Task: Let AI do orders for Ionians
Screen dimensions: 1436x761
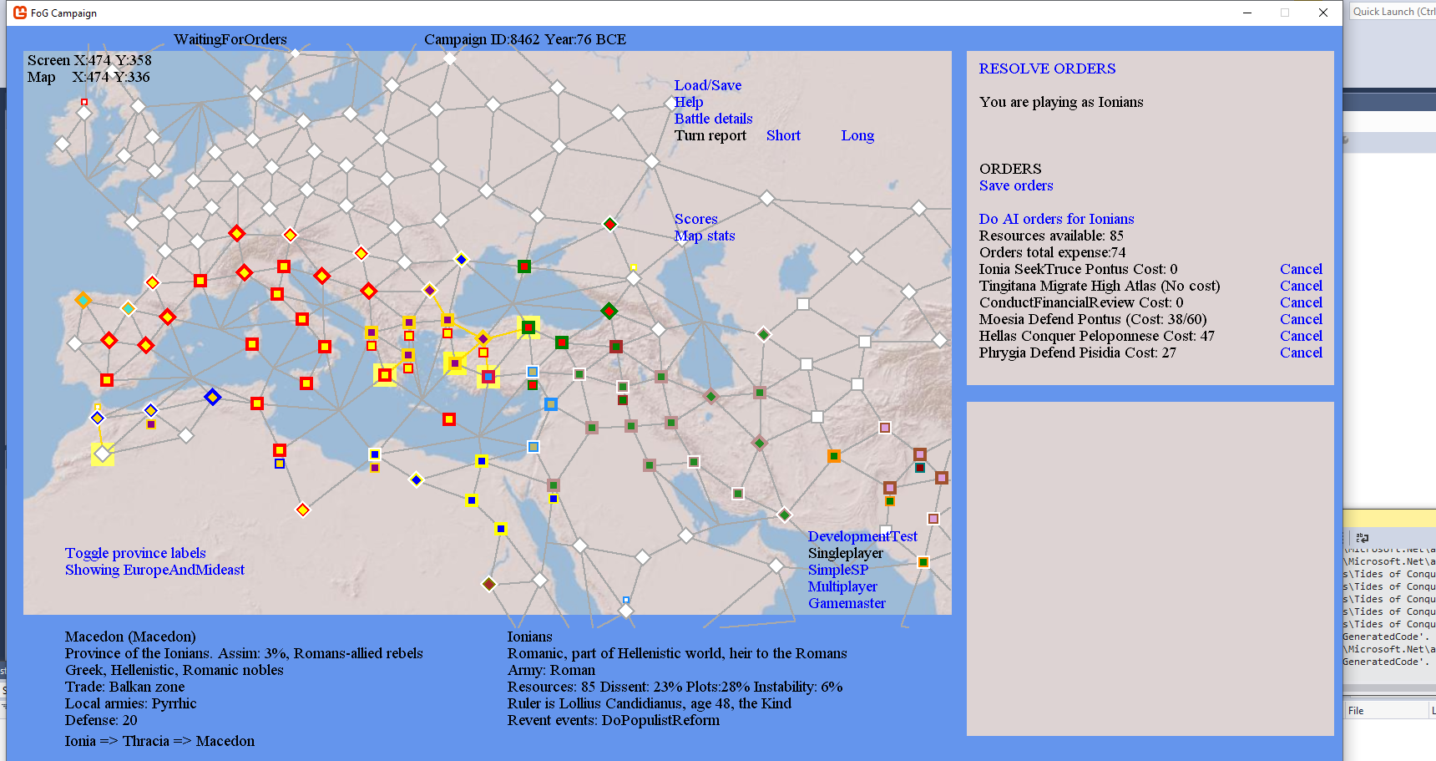Action: coord(1056,219)
